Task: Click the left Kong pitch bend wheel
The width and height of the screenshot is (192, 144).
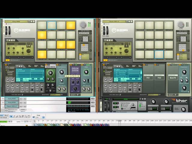Action: tap(6, 30)
